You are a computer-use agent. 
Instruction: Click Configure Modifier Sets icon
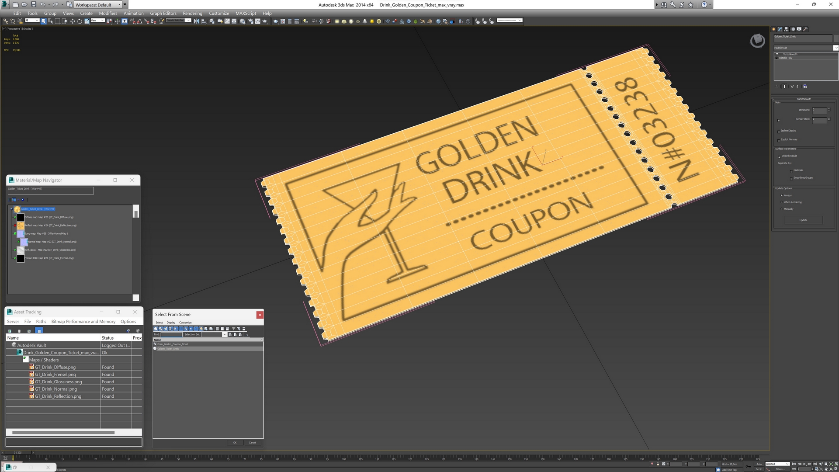tap(805, 87)
